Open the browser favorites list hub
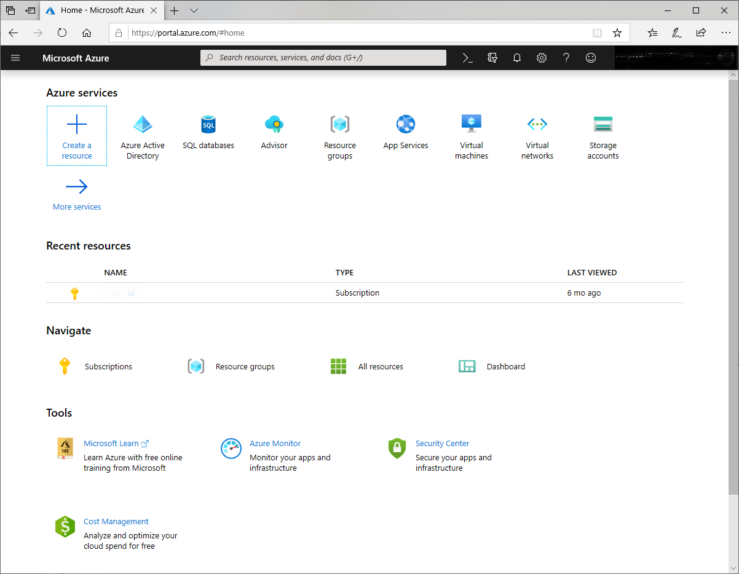 coord(652,33)
